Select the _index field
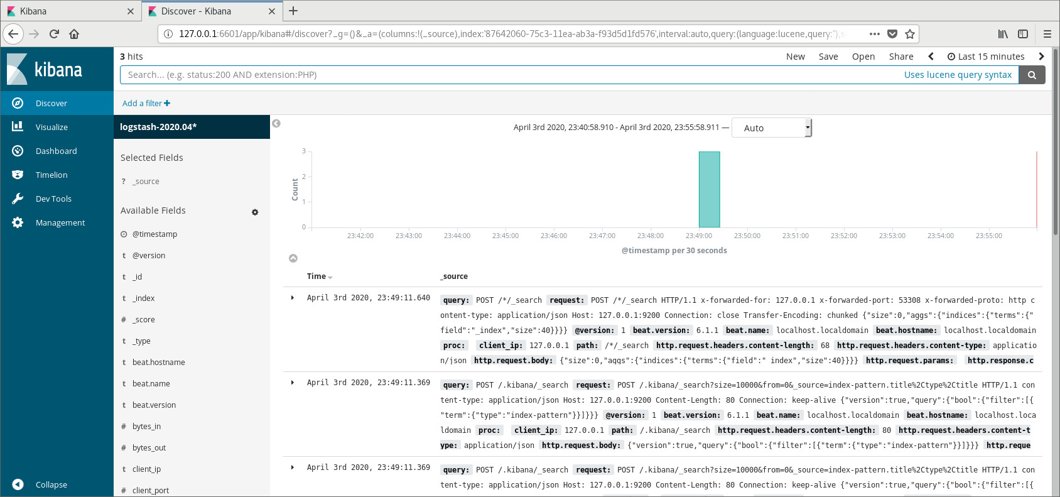The width and height of the screenshot is (1060, 497). 143,298
